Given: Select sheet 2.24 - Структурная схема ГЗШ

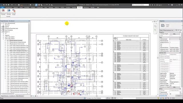Looking at the screenshot, I should click(15, 80).
